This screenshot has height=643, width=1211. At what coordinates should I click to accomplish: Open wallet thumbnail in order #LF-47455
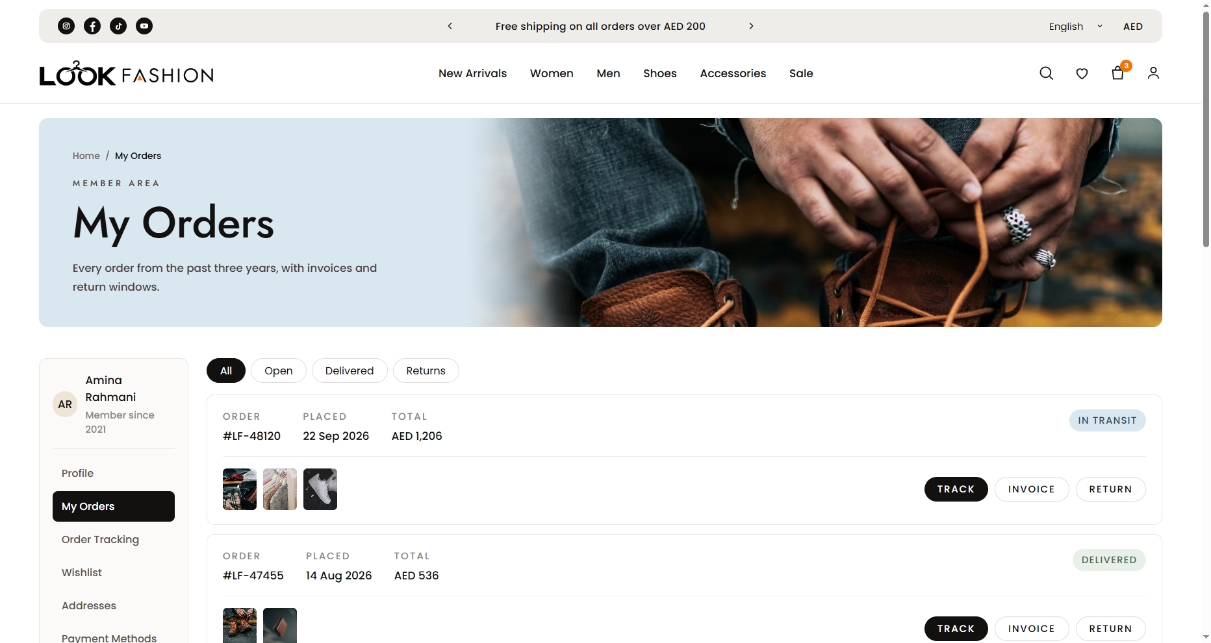pyautogui.click(x=280, y=625)
